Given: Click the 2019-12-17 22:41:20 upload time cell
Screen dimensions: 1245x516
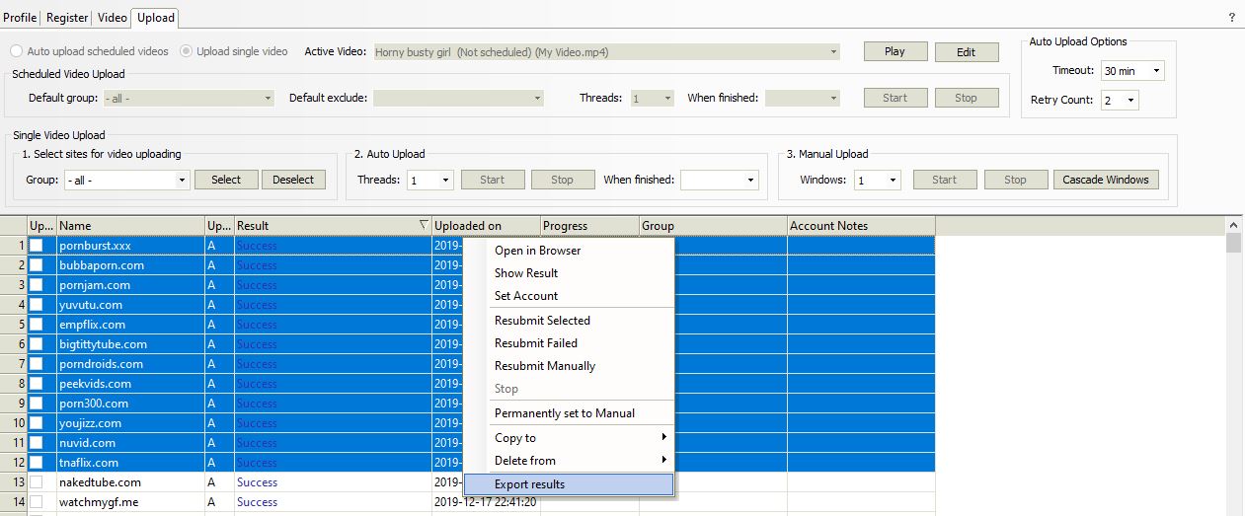Looking at the screenshot, I should coord(486,502).
